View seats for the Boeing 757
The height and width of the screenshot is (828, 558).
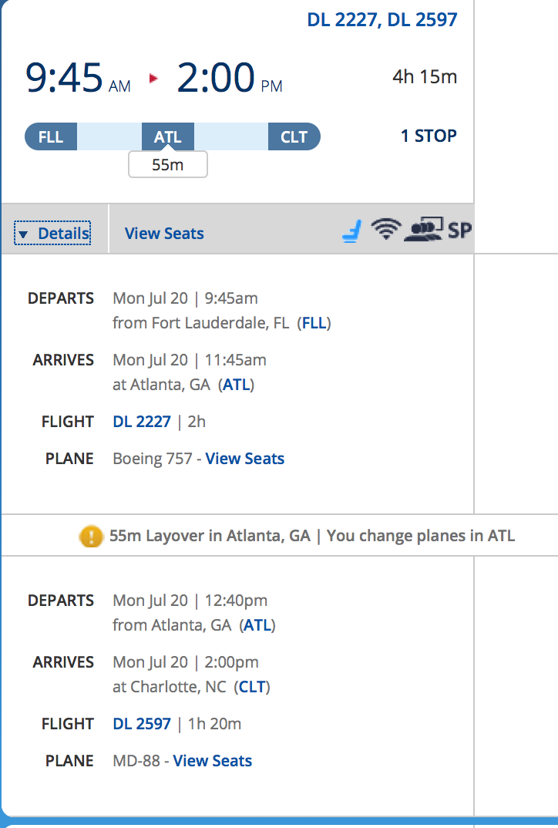[x=245, y=459]
